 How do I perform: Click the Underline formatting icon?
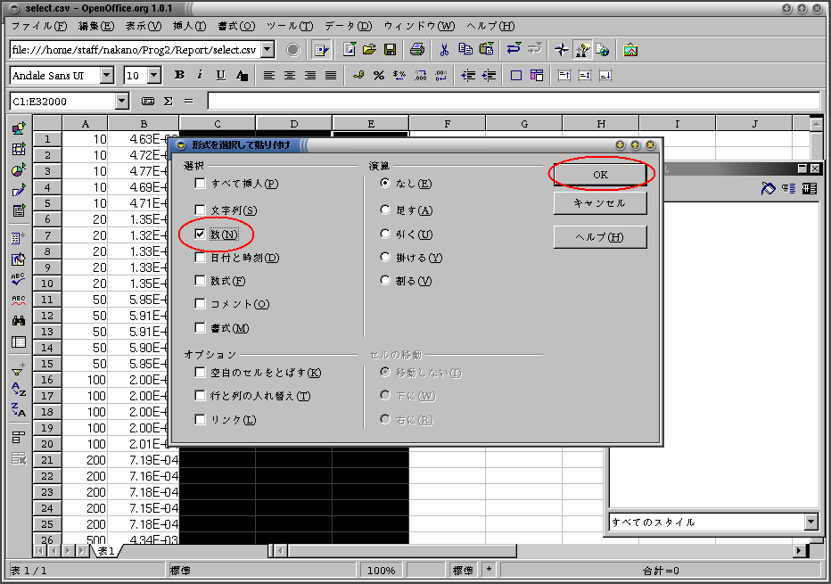[x=220, y=75]
